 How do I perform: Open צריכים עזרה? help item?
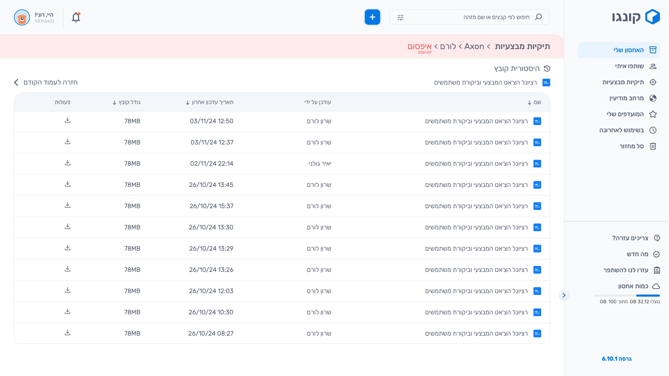(x=630, y=238)
